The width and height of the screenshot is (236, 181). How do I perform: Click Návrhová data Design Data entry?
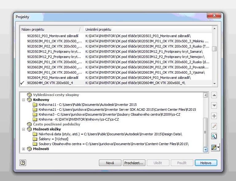coord(110,134)
